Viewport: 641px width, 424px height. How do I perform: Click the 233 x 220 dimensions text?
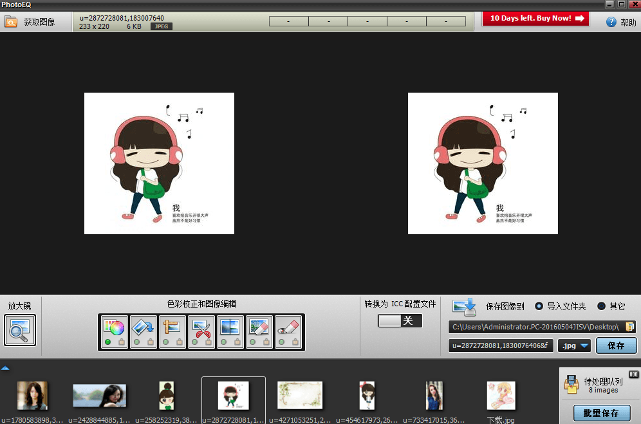click(94, 26)
